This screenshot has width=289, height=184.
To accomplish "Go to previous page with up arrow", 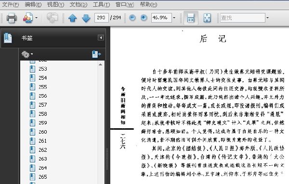I will click(x=72, y=18).
